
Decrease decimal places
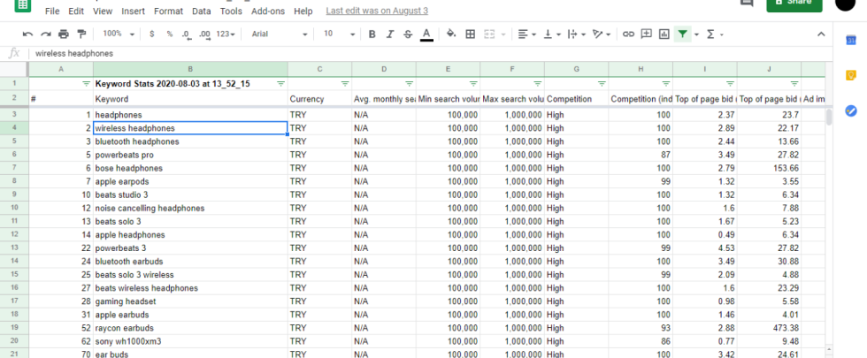(187, 34)
